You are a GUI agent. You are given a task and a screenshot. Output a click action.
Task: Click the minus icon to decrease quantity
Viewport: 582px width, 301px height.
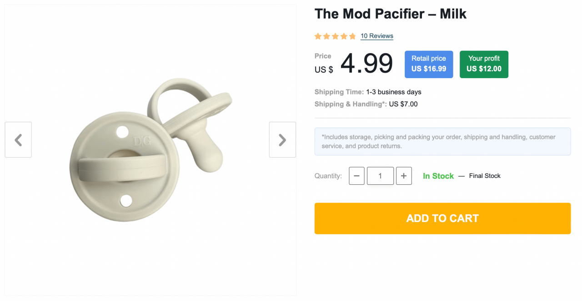click(356, 176)
